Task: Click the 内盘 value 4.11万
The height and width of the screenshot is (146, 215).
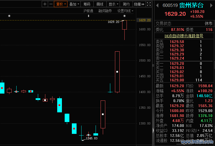Action: (x=206, y=121)
